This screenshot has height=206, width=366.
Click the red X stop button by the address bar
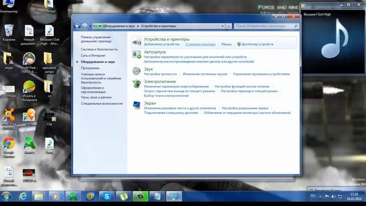[x=229, y=26]
